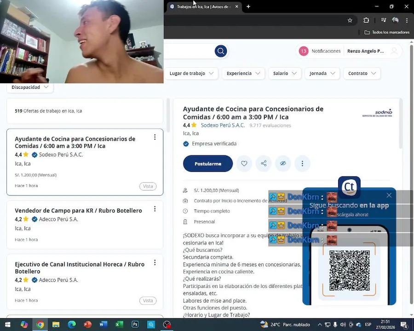This screenshot has width=414, height=331.
Task: Show hidden system tray icons
Action: (320, 325)
